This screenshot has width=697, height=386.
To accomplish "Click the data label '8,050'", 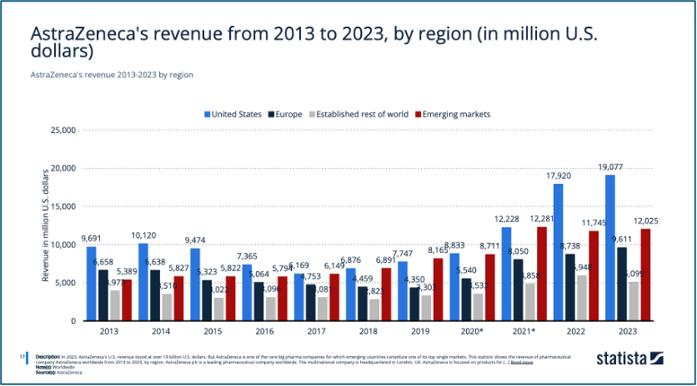I will [519, 251].
